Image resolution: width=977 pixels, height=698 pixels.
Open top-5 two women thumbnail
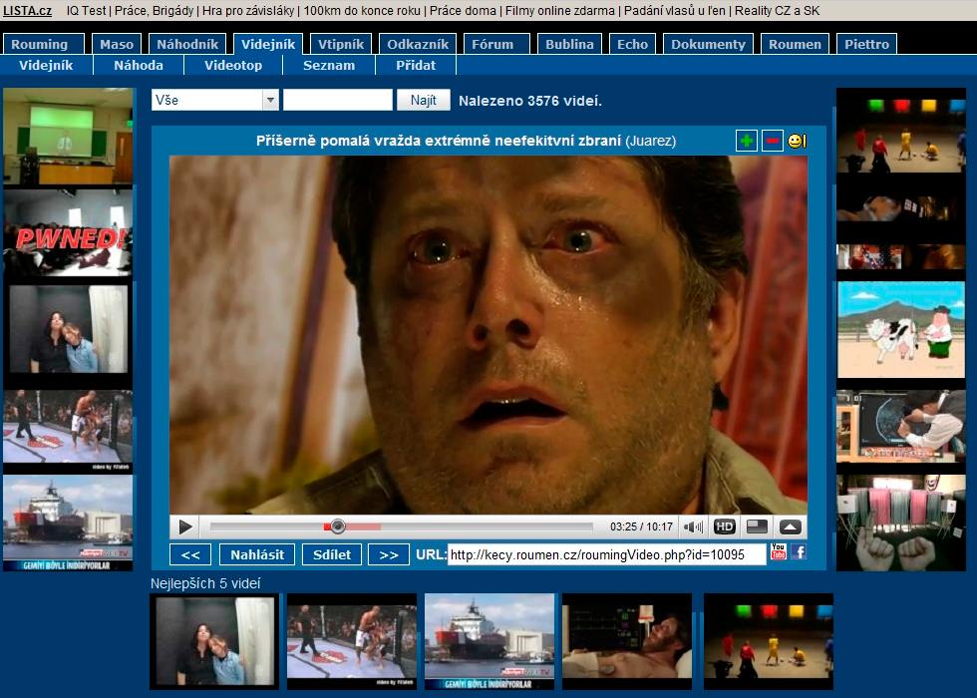click(x=215, y=641)
